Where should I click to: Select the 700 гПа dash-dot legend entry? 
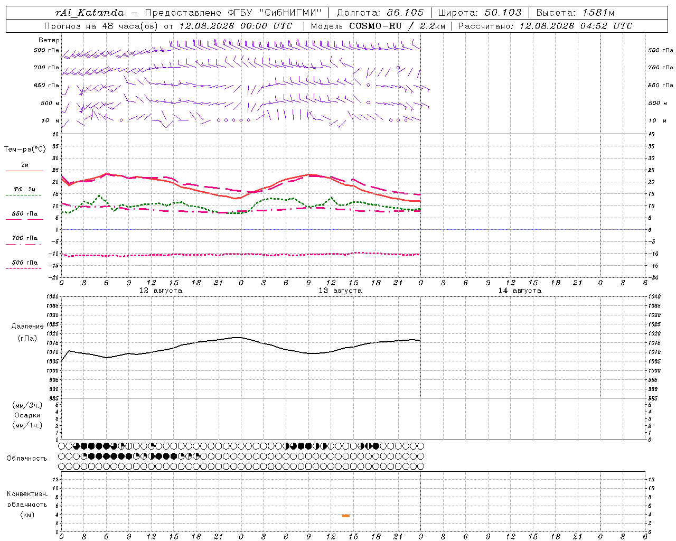(x=25, y=240)
